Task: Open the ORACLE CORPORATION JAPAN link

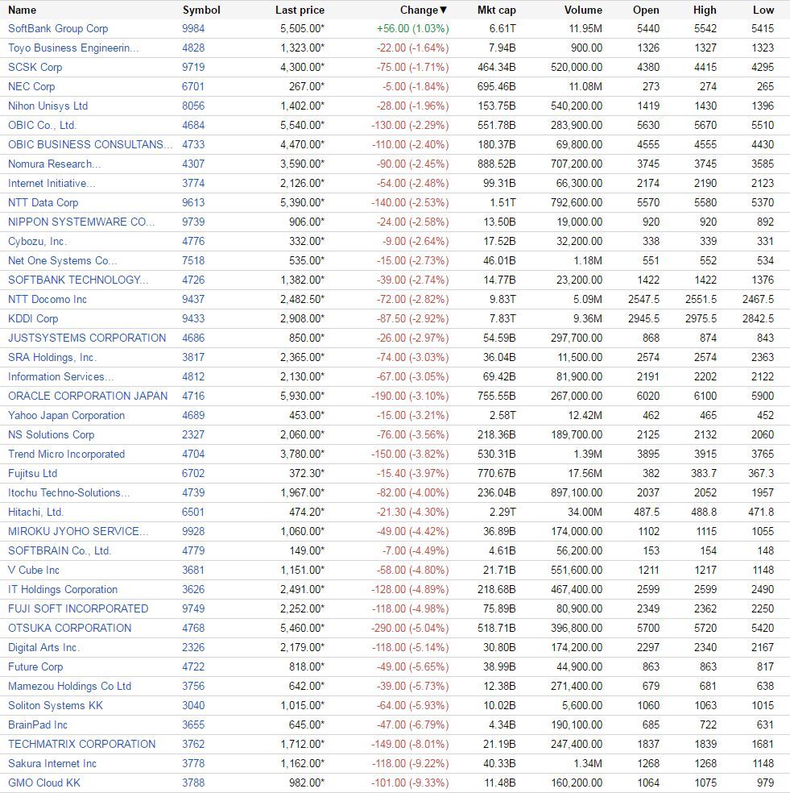Action: click(88, 396)
